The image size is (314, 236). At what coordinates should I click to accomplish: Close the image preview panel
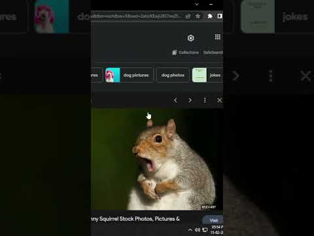pos(219,100)
